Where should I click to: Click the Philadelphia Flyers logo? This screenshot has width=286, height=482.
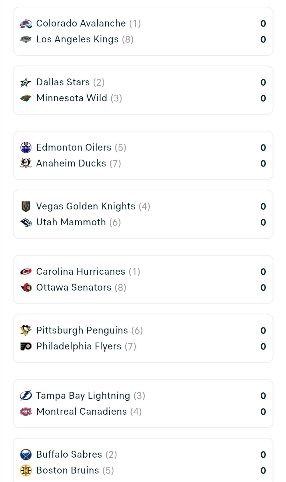pyautogui.click(x=26, y=346)
